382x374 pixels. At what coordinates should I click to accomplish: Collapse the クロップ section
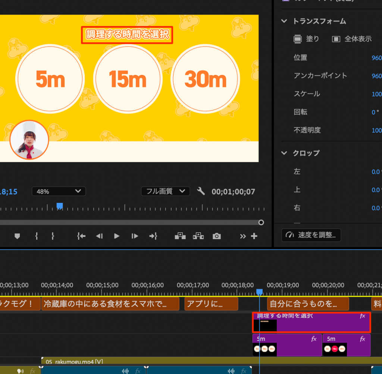coord(285,153)
